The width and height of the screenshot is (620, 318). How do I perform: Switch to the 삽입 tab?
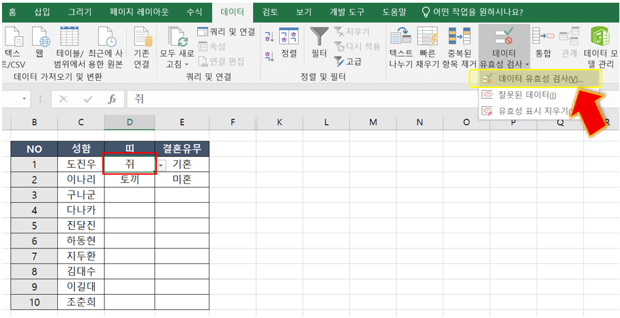coord(42,12)
